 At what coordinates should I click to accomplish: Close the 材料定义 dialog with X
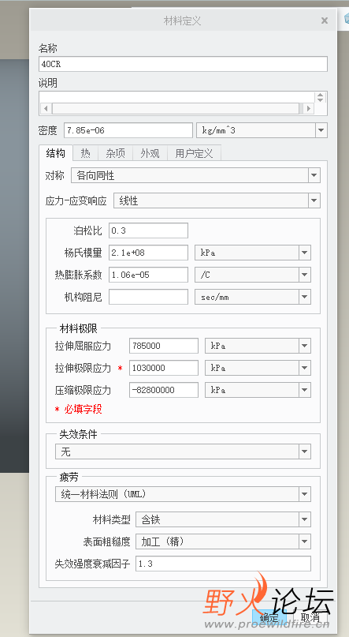point(325,21)
